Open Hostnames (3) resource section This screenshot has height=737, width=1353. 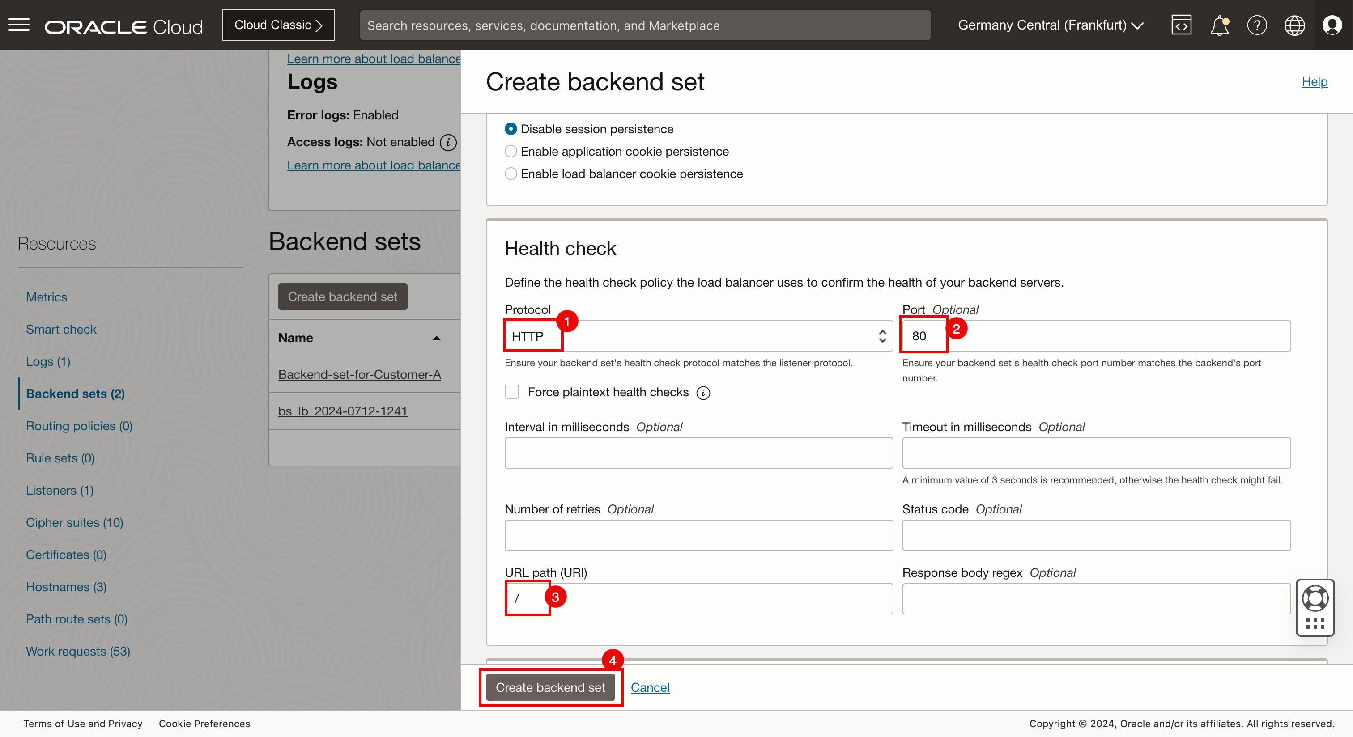[x=66, y=587]
